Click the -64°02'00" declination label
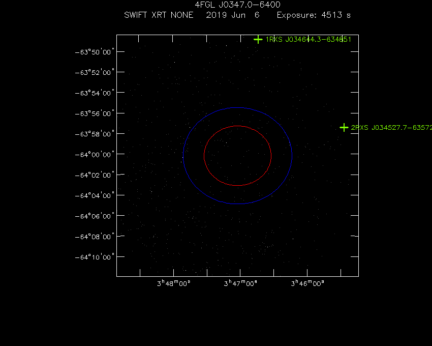 click(x=95, y=175)
